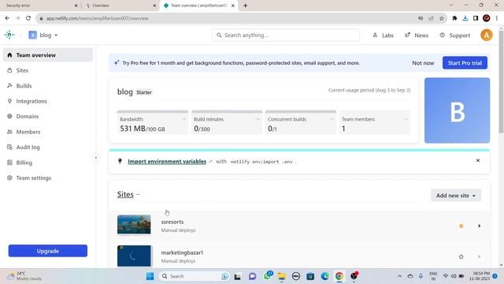504x284 pixels.
Task: Click the blue Upgrade button
Action: 48,251
